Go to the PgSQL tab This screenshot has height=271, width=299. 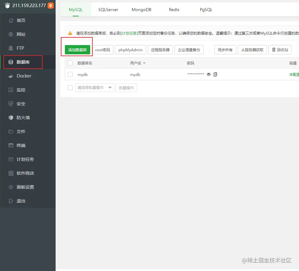pyautogui.click(x=206, y=10)
